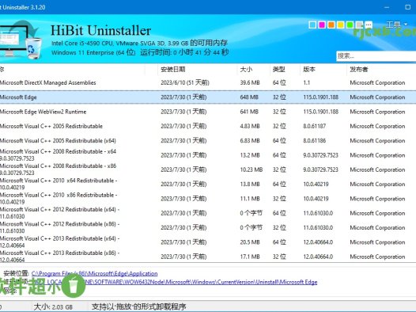Select Visual C++ 2012 Redistributable (x64) entry
Screen dimensions: 416x312
pyautogui.click(x=208, y=213)
